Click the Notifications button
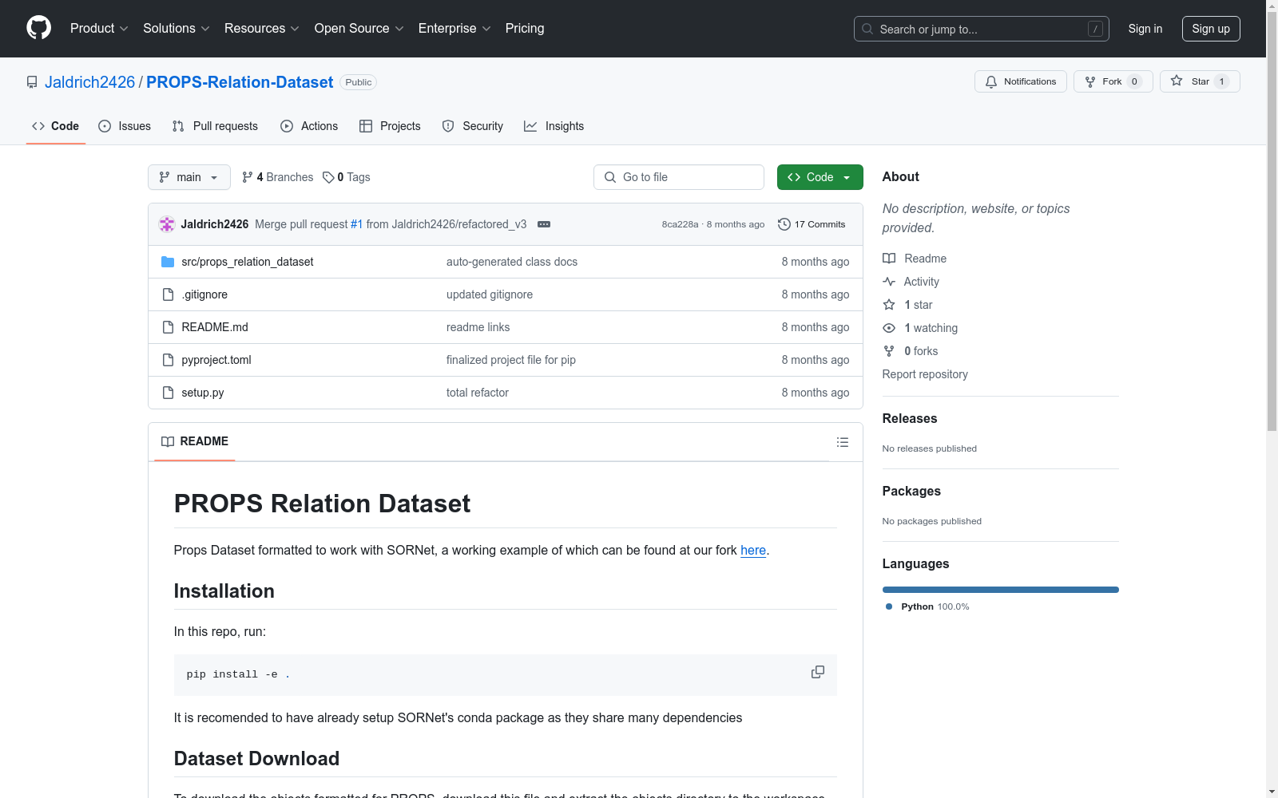The width and height of the screenshot is (1278, 798). 1021,81
